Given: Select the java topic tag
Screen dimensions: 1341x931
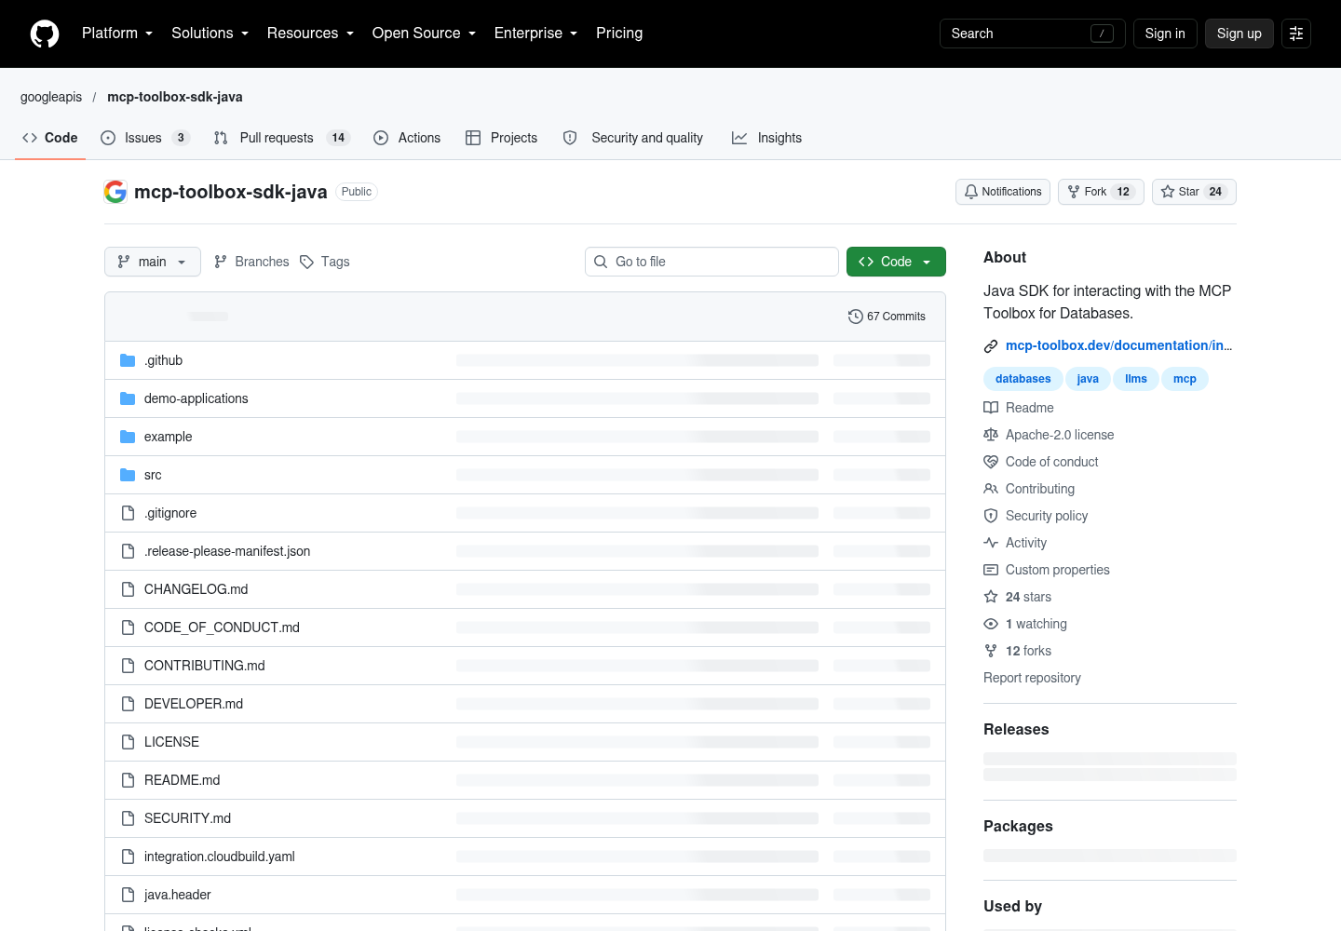Looking at the screenshot, I should click(1088, 379).
